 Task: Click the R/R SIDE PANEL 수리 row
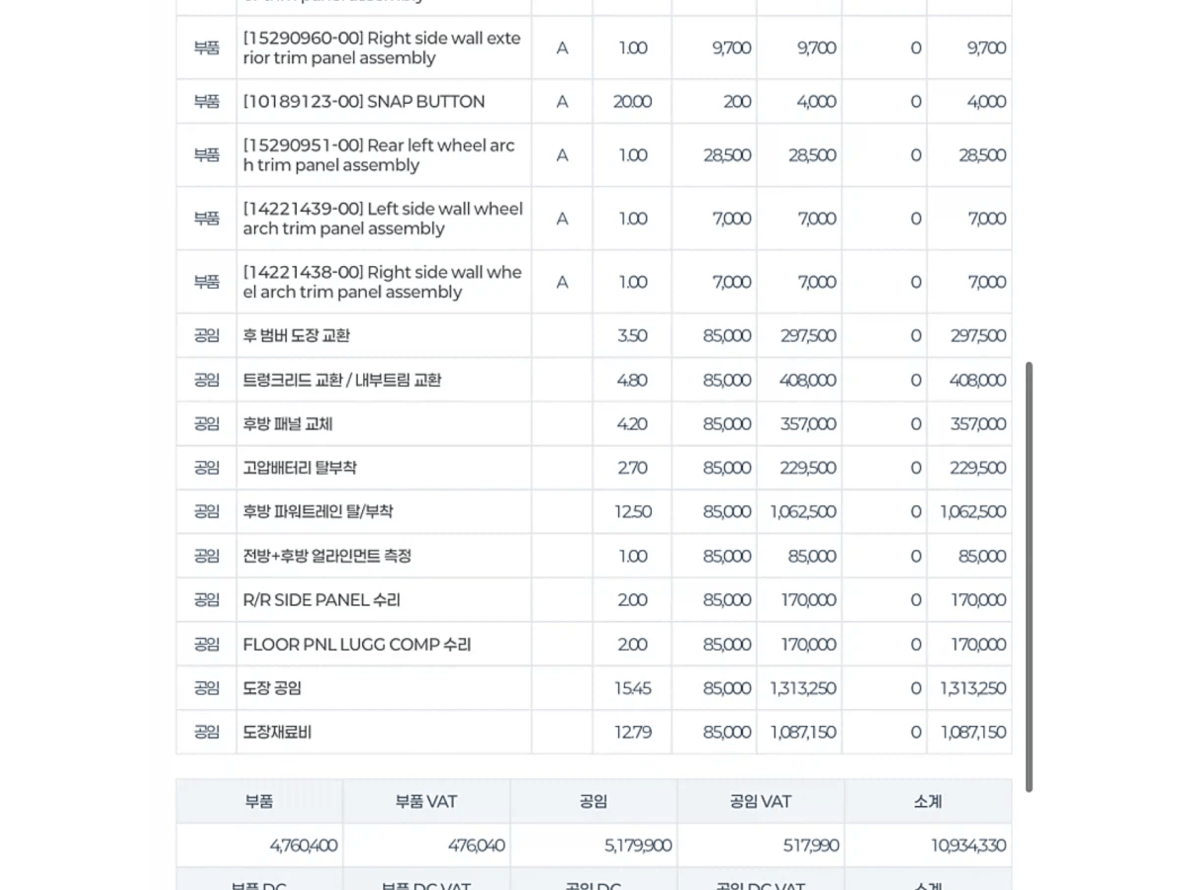tap(593, 599)
